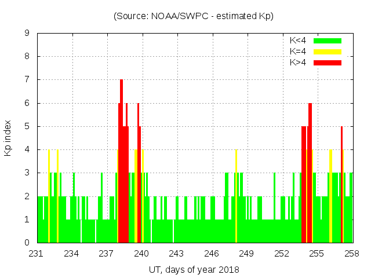Select the K>4 legend label text
Image resolution: width=371 pixels, height=278 pixels.
coord(298,63)
